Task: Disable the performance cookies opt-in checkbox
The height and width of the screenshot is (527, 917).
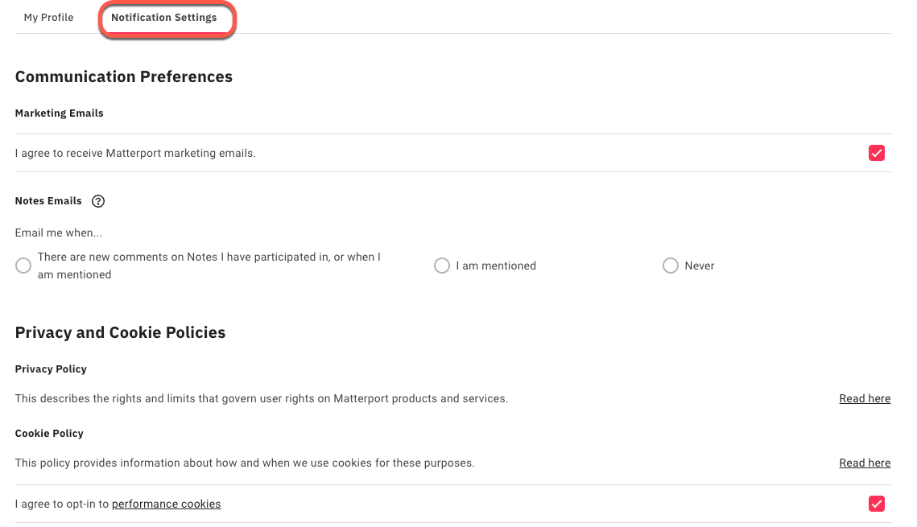Action: point(877,504)
